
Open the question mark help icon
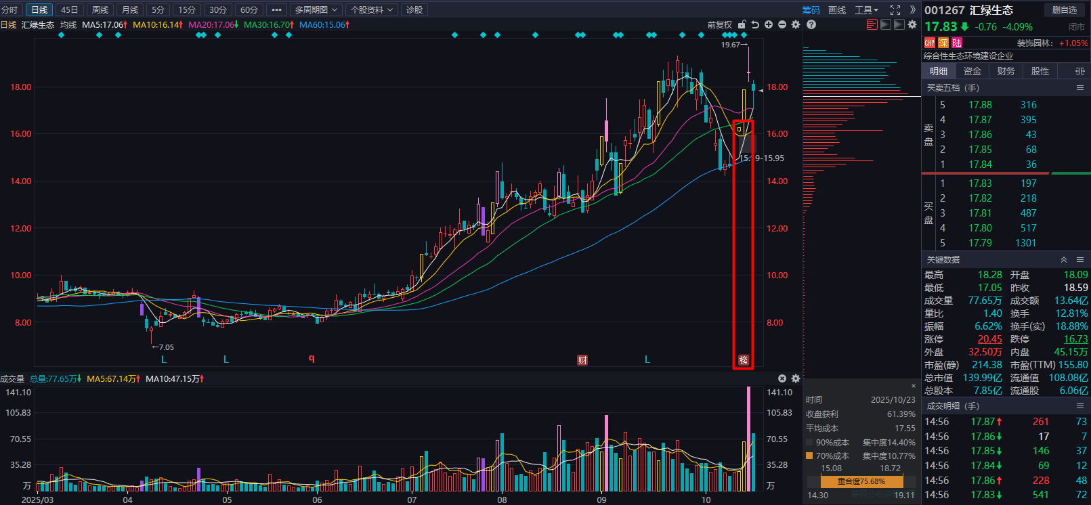(811, 24)
